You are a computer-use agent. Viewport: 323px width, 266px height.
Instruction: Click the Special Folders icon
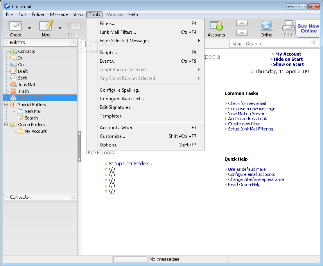(x=13, y=105)
